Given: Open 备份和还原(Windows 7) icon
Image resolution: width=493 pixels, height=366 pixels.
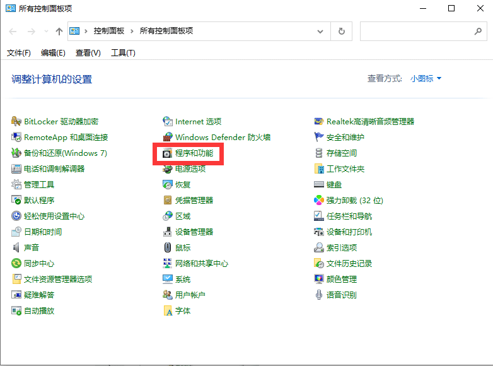Looking at the screenshot, I should point(16,153).
